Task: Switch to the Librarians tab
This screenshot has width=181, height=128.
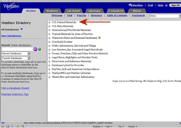Action: 94,11
